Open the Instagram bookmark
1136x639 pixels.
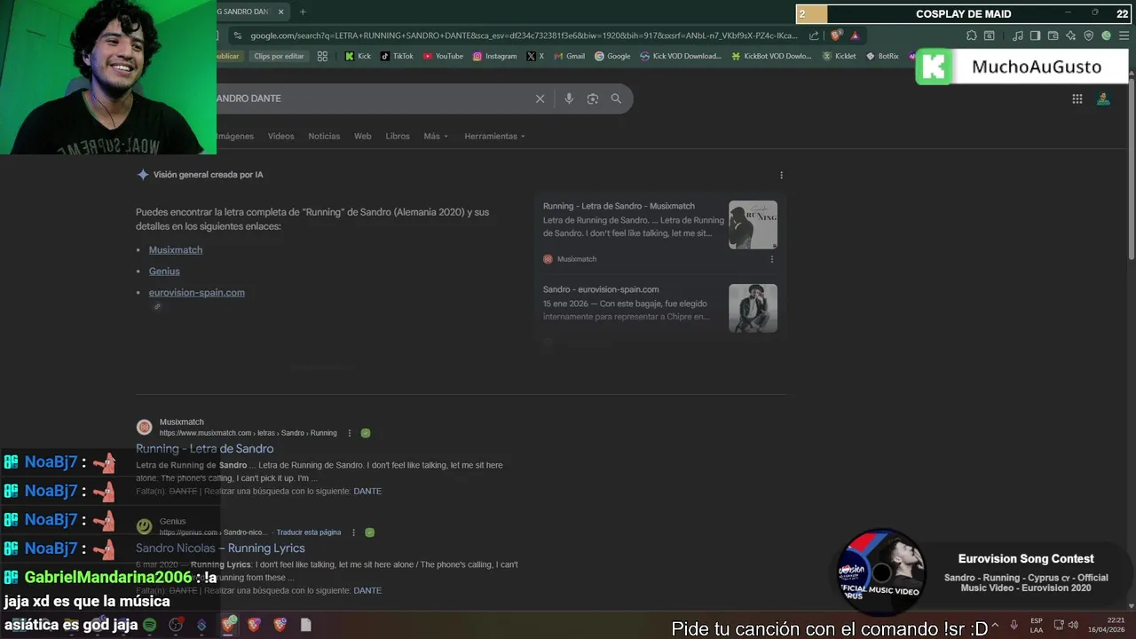(x=494, y=56)
